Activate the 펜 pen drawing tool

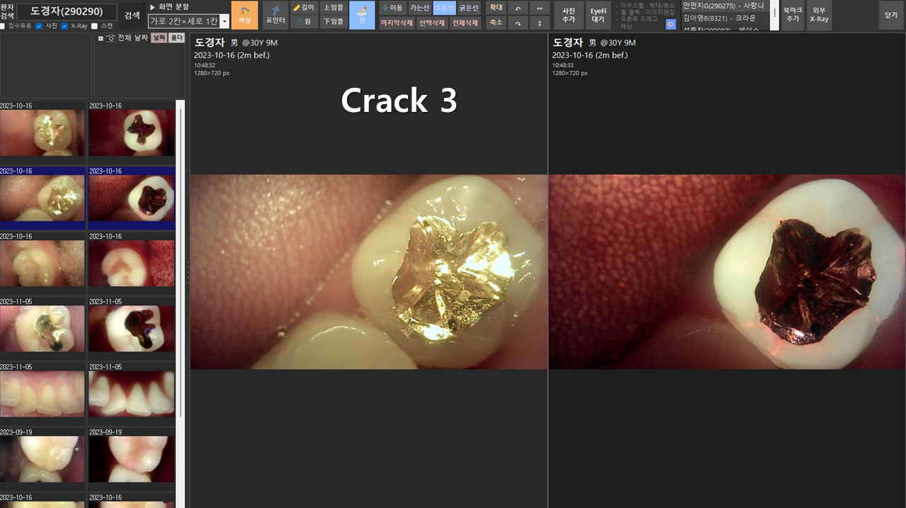[x=362, y=15]
